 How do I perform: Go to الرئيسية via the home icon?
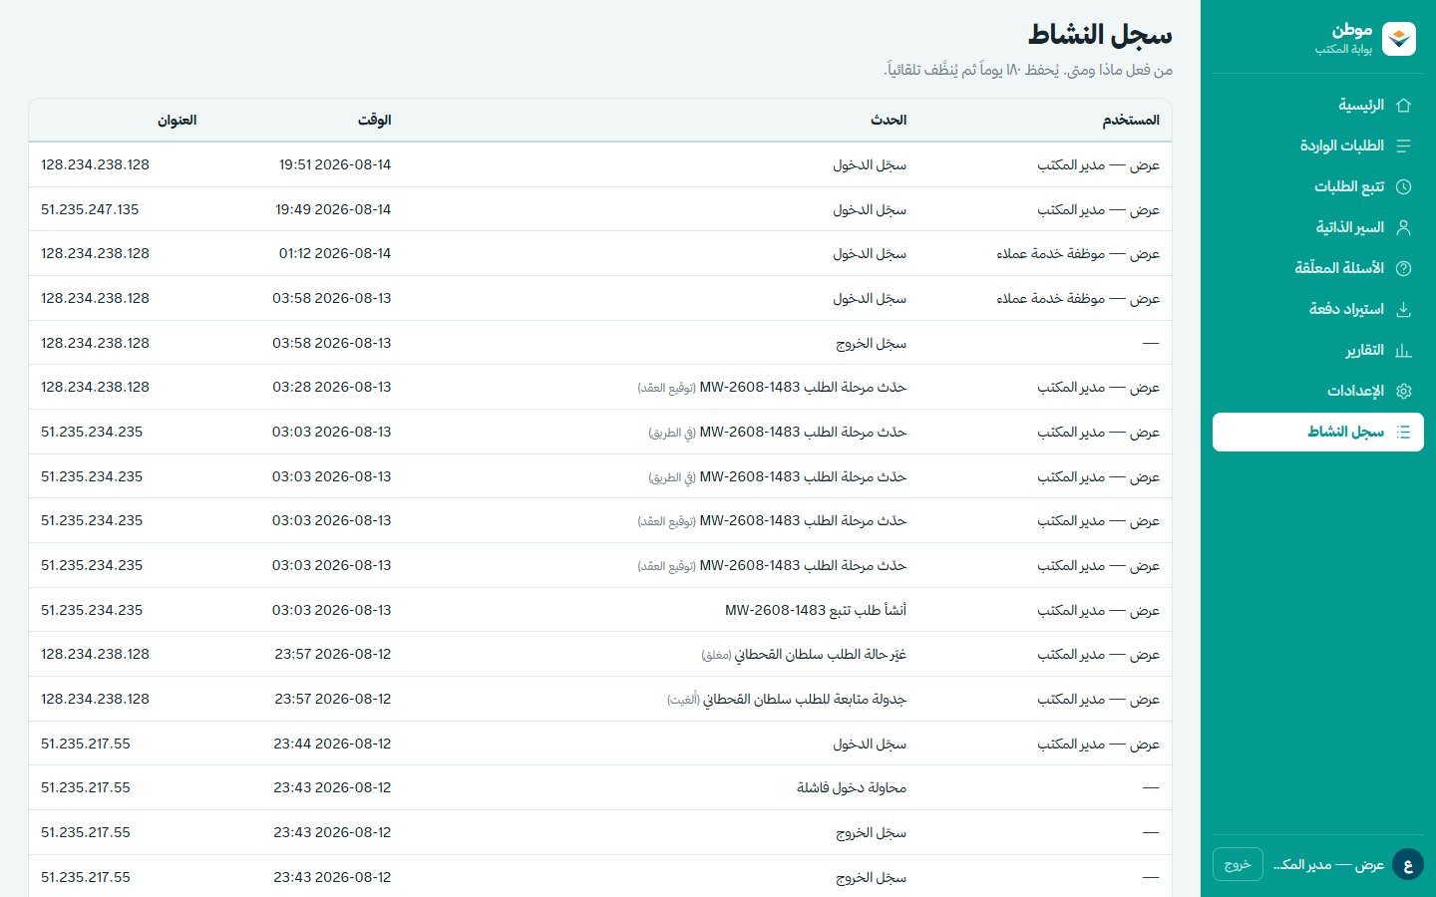pos(1403,105)
